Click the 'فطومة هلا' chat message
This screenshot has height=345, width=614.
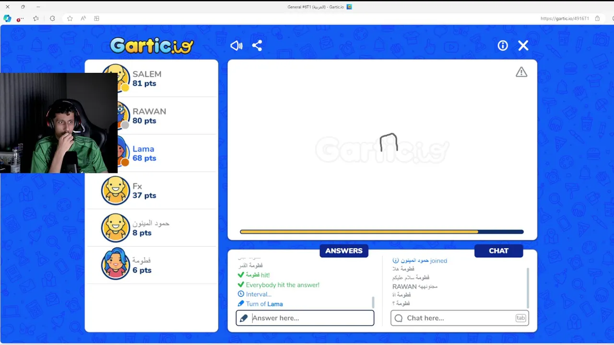[x=403, y=269]
